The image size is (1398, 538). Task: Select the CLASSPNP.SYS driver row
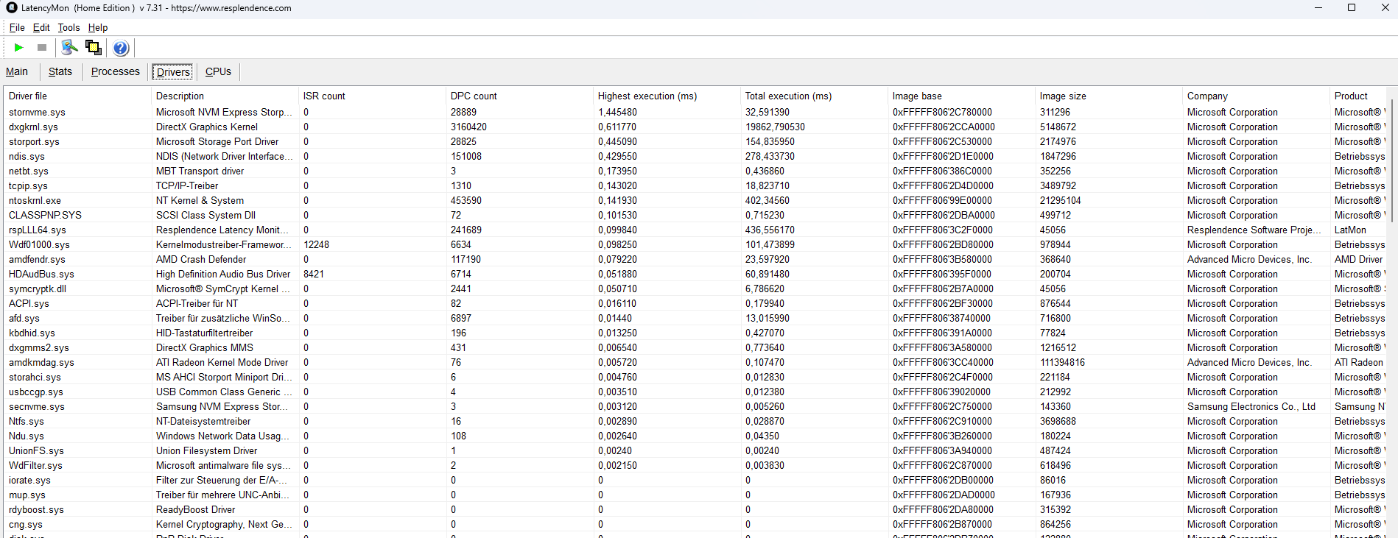(x=696, y=215)
